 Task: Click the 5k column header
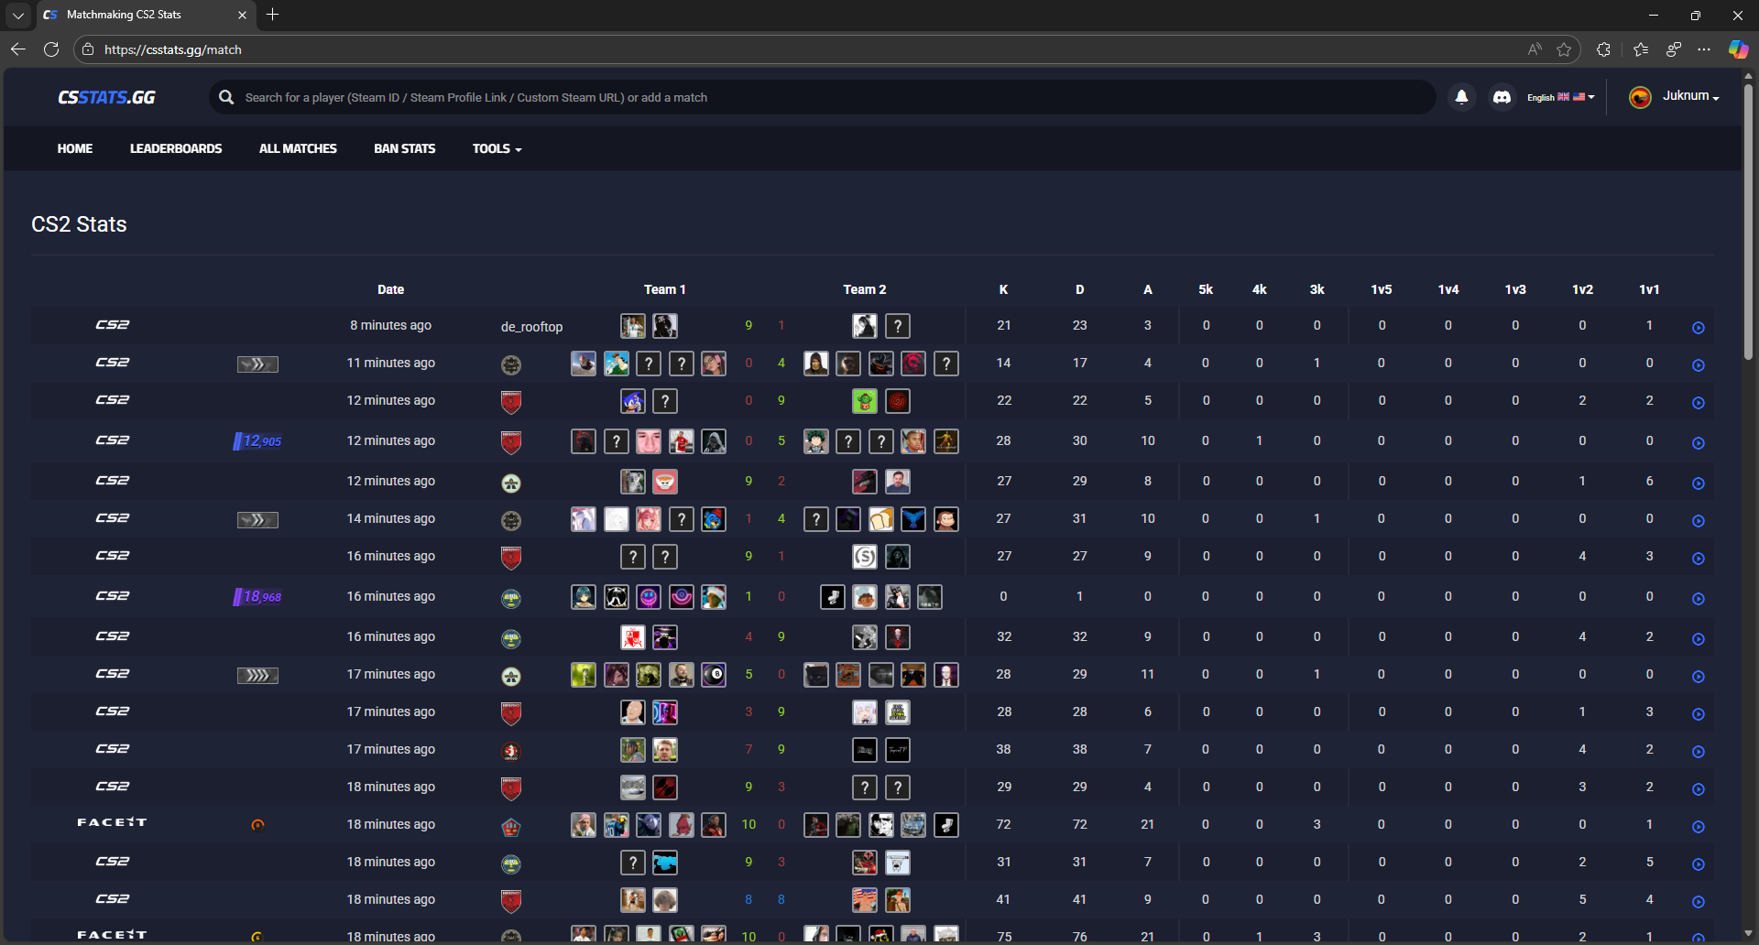[1206, 289]
